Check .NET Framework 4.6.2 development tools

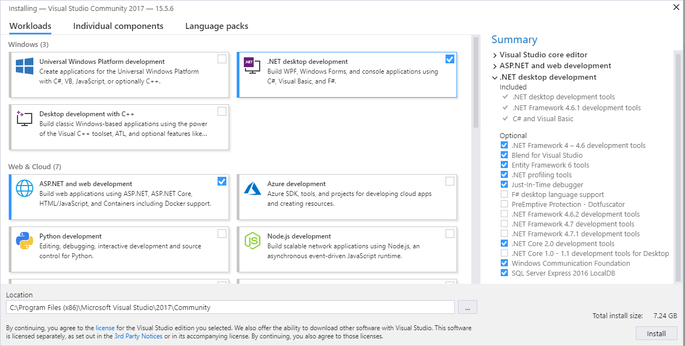tap(504, 214)
